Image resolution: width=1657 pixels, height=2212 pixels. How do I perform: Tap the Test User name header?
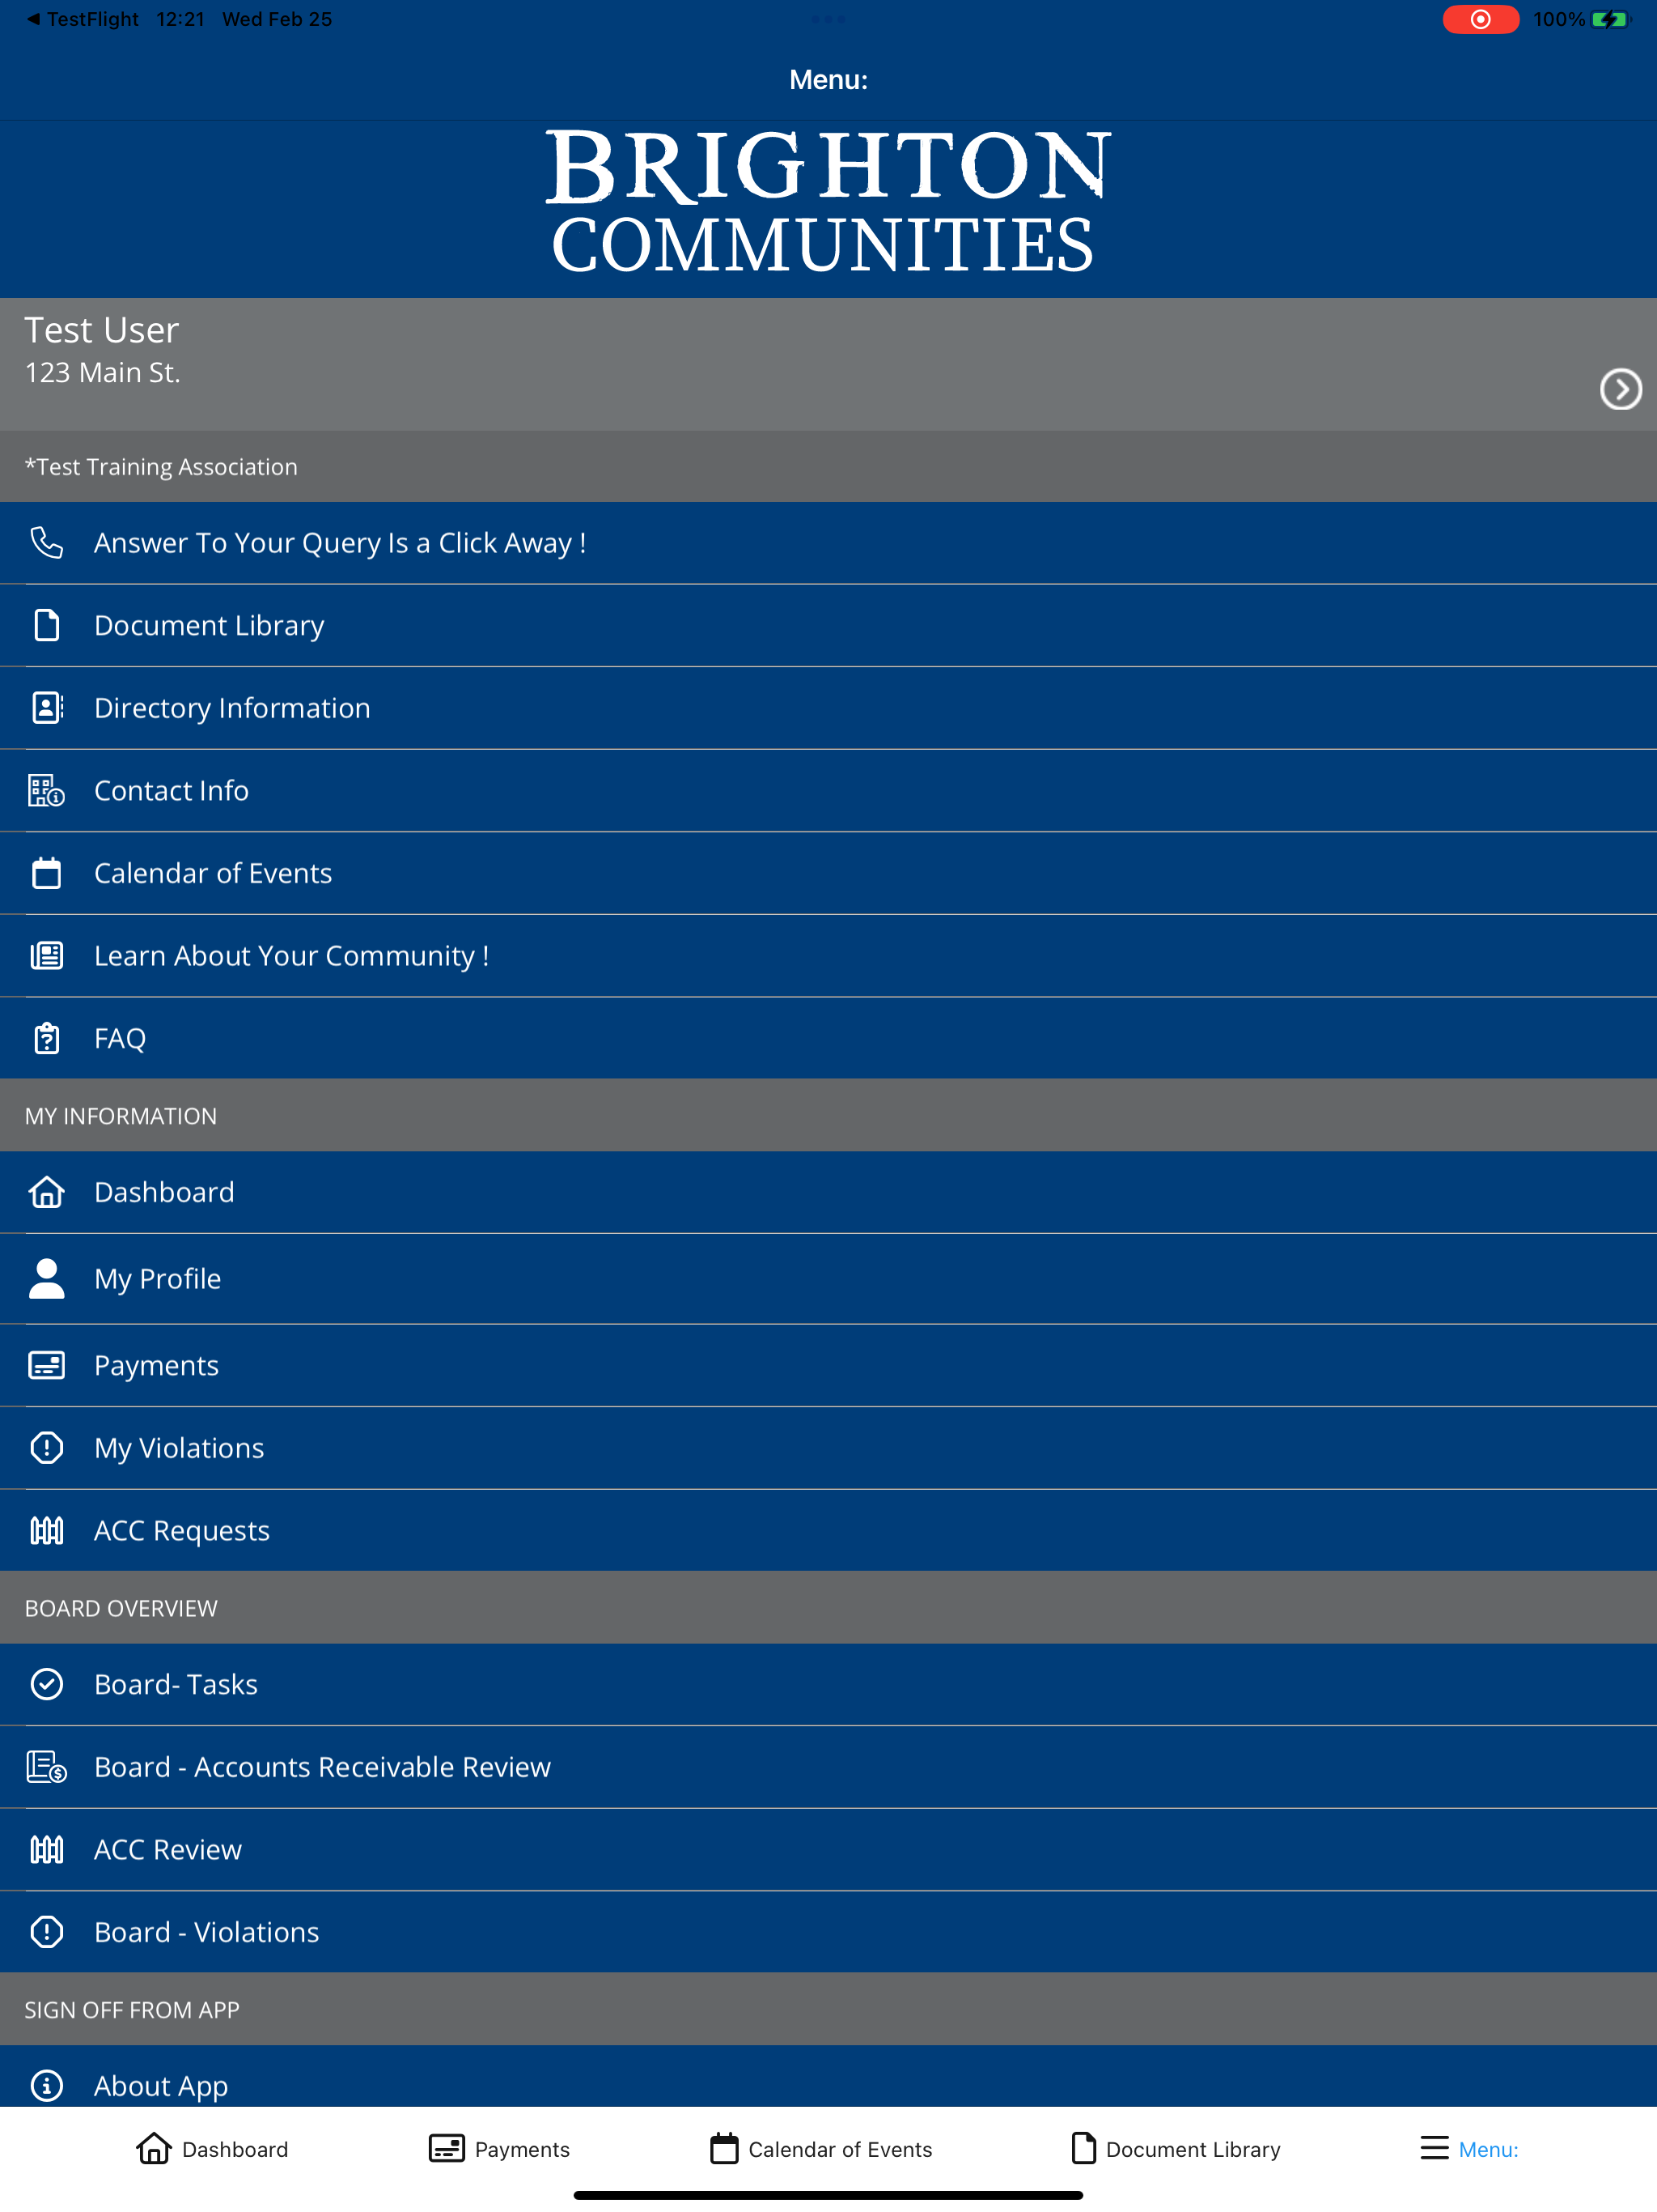101,330
